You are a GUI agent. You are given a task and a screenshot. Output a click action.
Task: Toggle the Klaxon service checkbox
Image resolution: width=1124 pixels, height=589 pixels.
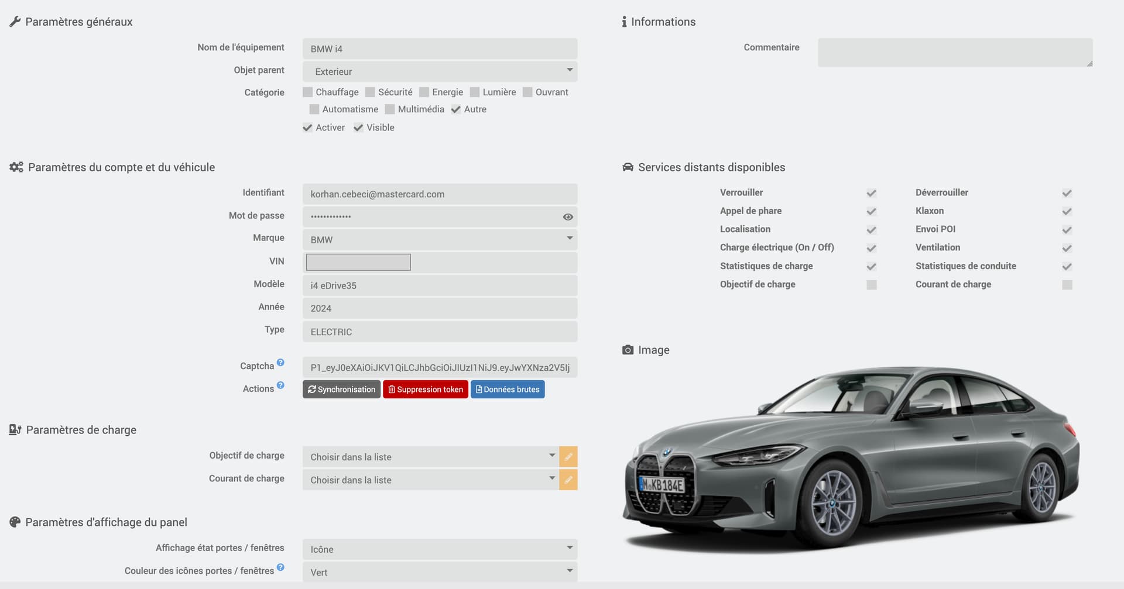(x=1067, y=211)
